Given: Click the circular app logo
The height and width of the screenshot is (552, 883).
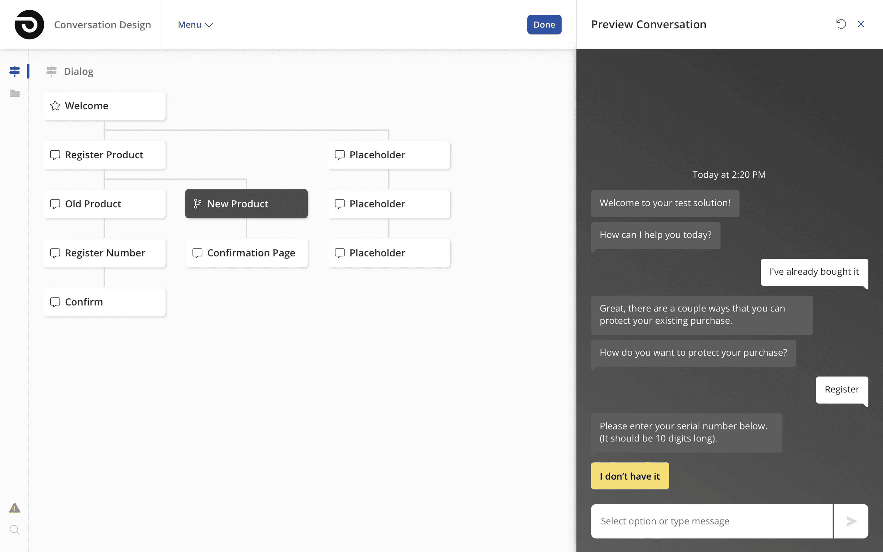Looking at the screenshot, I should click(x=29, y=24).
